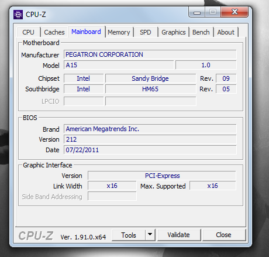Switch to the SPD tab
Screen dimensions: 269x257
point(146,32)
